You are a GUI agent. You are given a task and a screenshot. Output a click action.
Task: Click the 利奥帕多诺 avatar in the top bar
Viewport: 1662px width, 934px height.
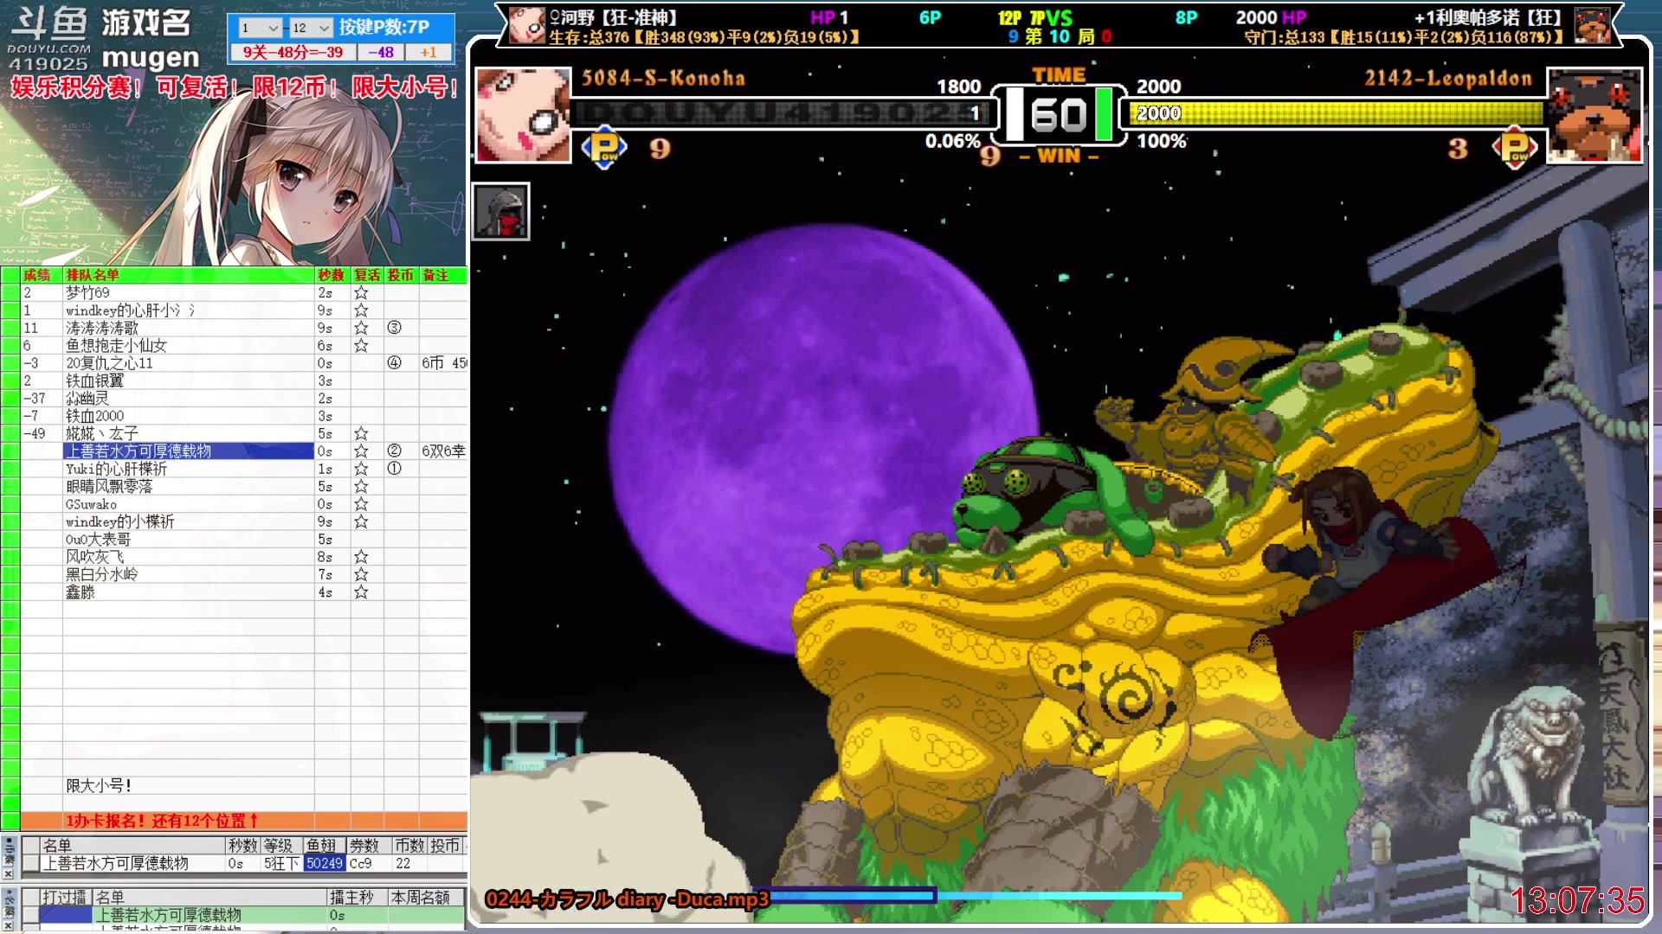(1592, 25)
